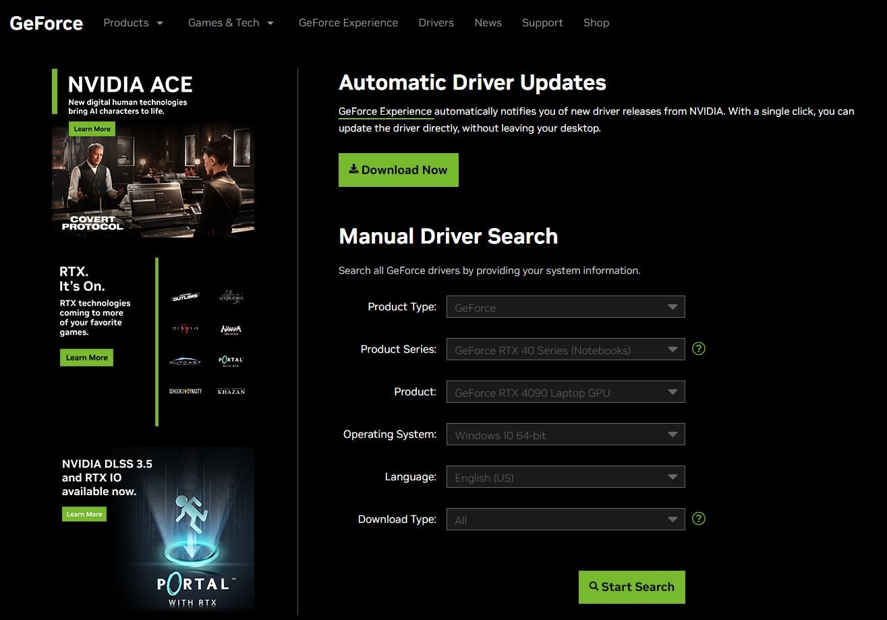887x620 pixels.
Task: Open the Download Type dropdown
Action: pos(565,519)
